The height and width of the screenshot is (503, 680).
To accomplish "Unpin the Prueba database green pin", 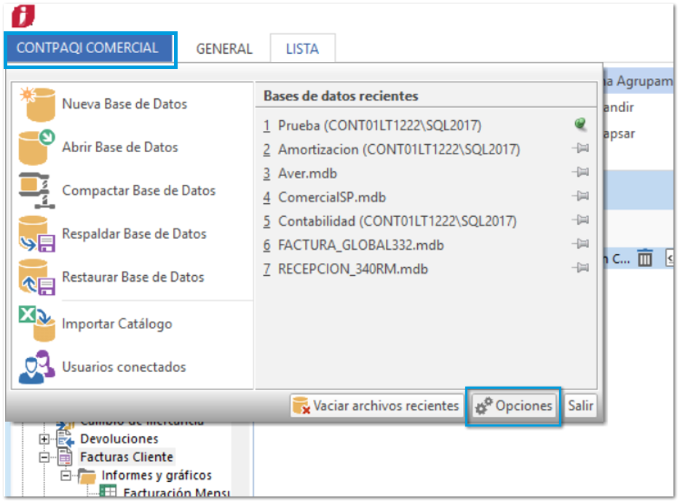I will pos(580,124).
